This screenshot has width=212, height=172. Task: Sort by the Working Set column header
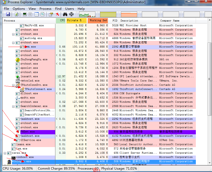pyautogui.click(x=98, y=21)
